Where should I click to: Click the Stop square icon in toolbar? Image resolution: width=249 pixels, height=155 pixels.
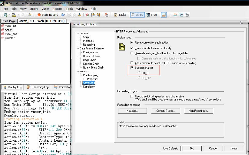click(69, 15)
